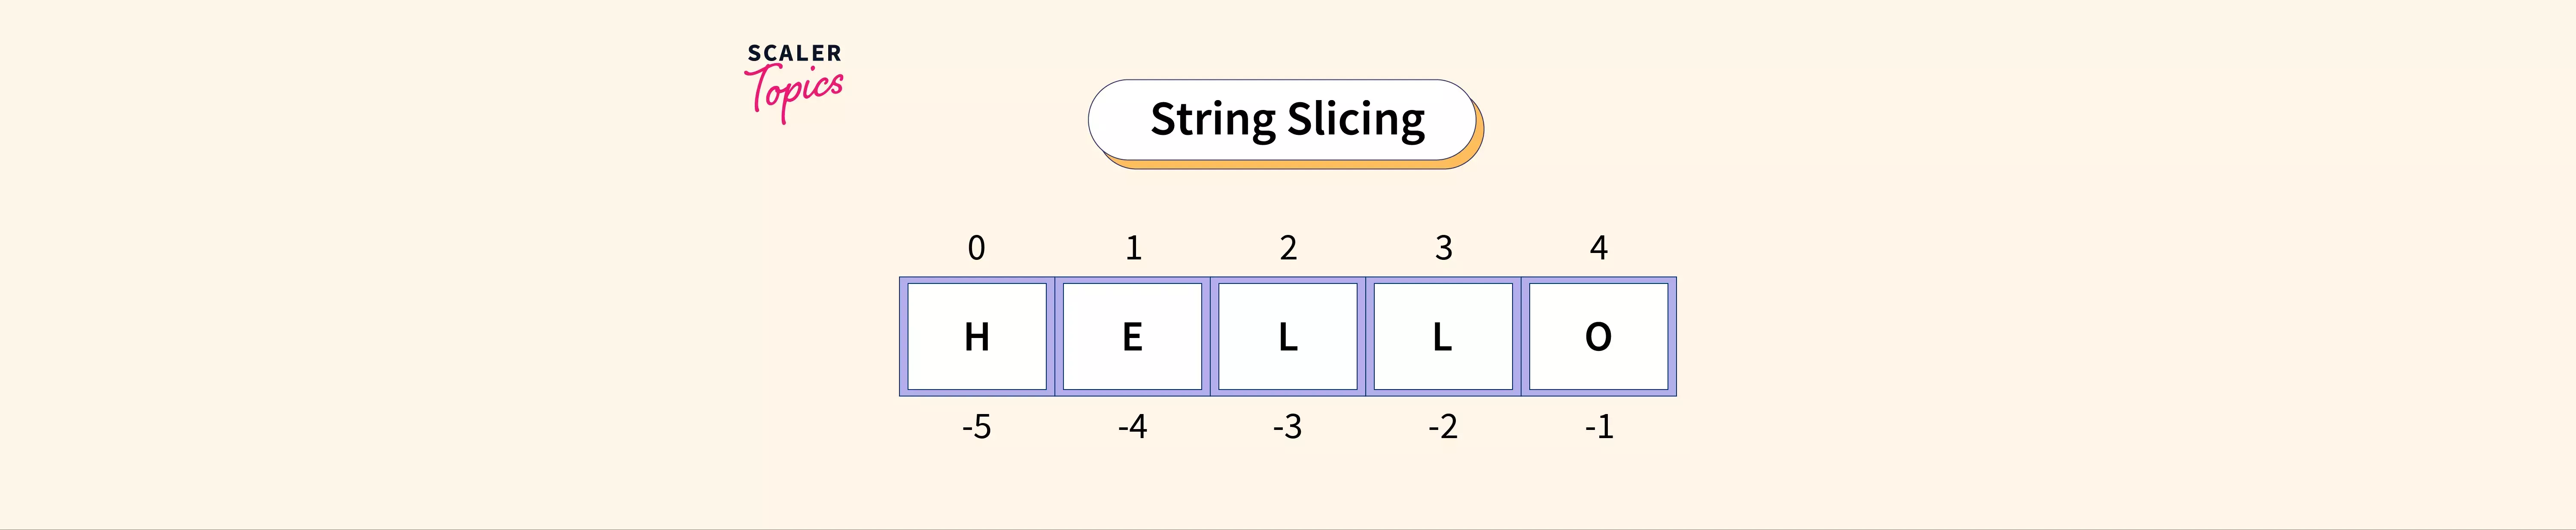Click positive index label 1
Screen dimensions: 2576x530
pyautogui.click(x=1133, y=248)
